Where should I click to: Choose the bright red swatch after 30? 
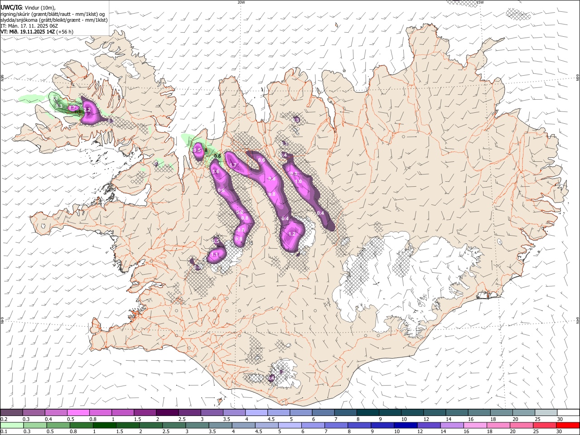tap(568, 425)
